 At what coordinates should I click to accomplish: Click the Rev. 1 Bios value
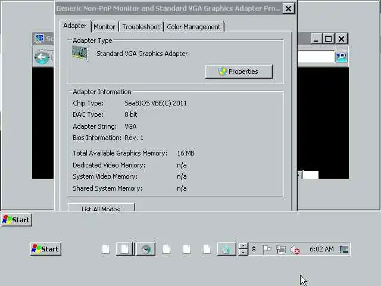click(x=133, y=138)
